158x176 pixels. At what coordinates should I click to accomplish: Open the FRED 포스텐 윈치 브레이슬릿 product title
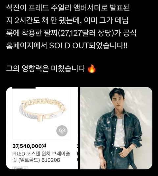[x=41, y=157]
